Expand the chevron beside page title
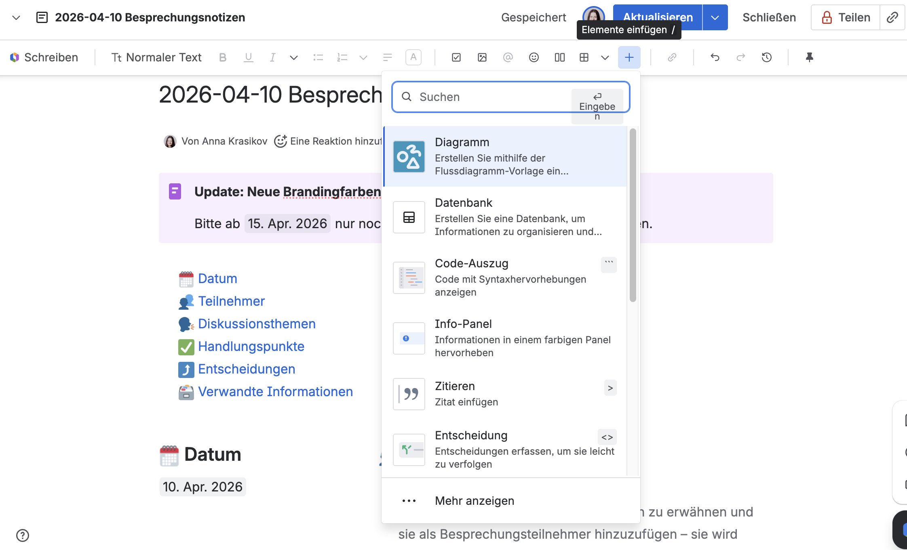Screen dimensions: 907x550 16,17
